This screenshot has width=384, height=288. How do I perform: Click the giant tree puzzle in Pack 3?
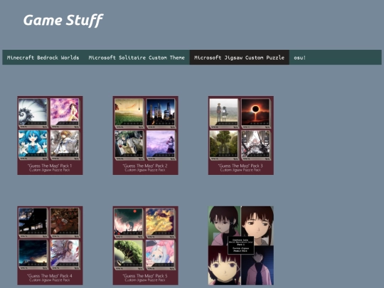(224, 145)
